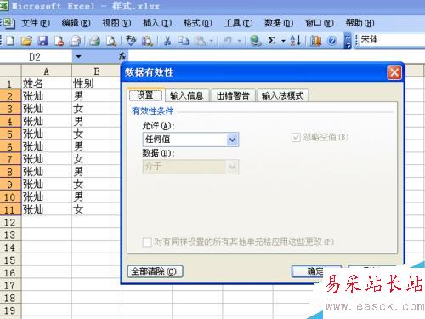
Task: Select column A header
Action: (x=47, y=71)
